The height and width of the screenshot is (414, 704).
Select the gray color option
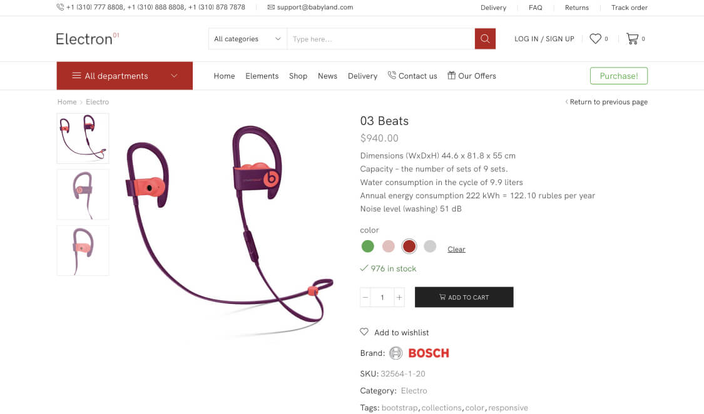[x=430, y=246]
